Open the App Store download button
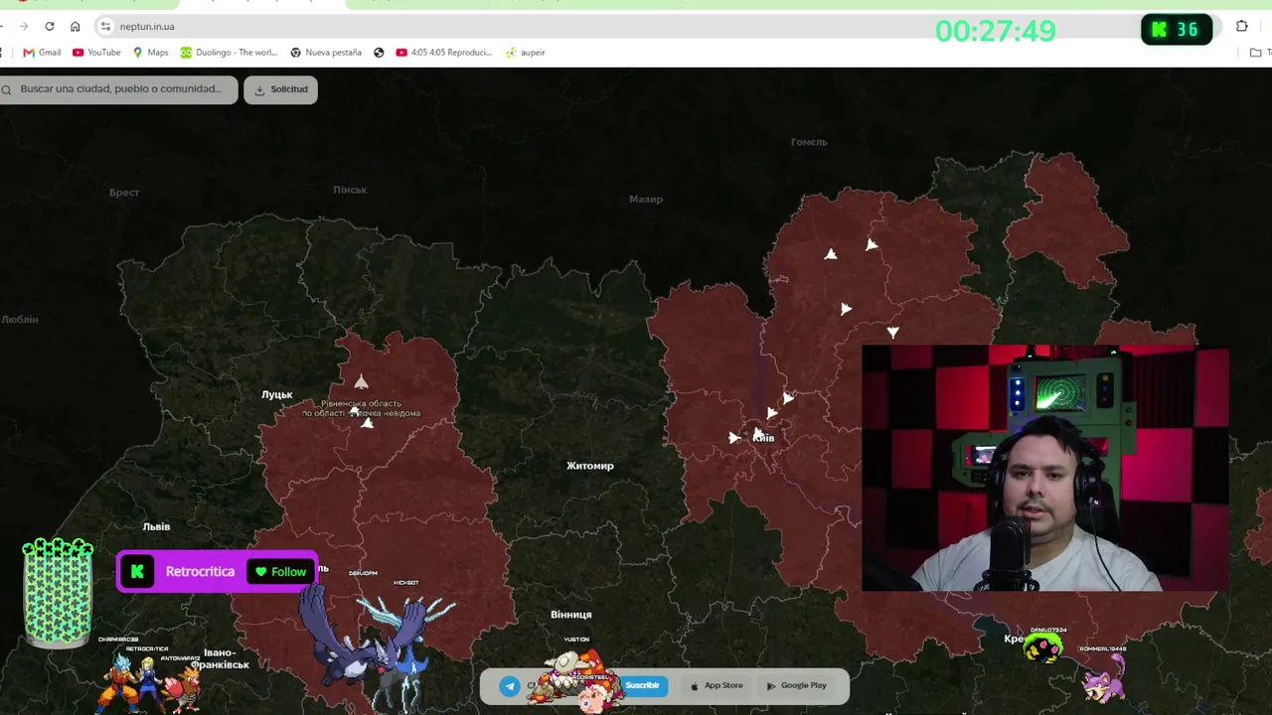The height and width of the screenshot is (715, 1272). [716, 685]
